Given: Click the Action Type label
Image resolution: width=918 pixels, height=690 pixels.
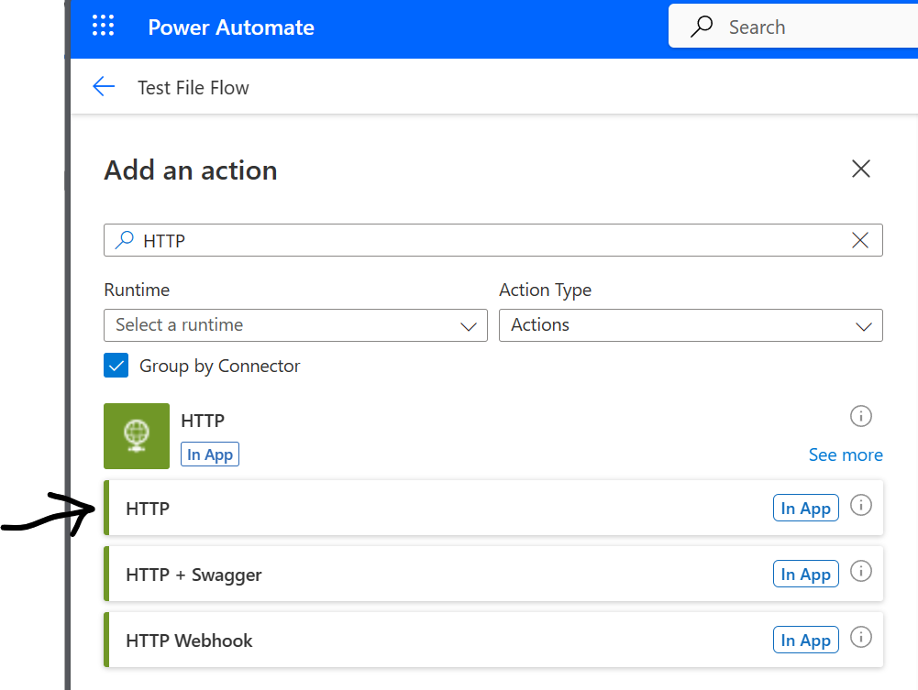Looking at the screenshot, I should (545, 290).
